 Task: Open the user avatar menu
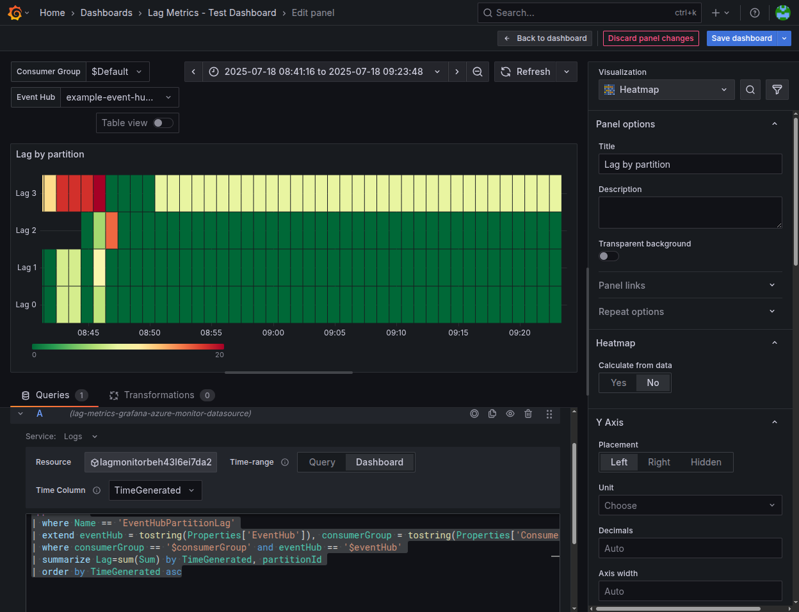(x=782, y=13)
